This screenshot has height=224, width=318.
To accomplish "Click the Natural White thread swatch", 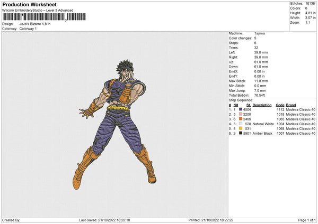I will pyautogui.click(x=241, y=124).
